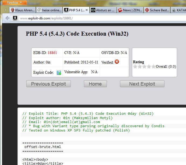Rate the exploit two stars
Screen dimensions: 186x165
[140, 66]
